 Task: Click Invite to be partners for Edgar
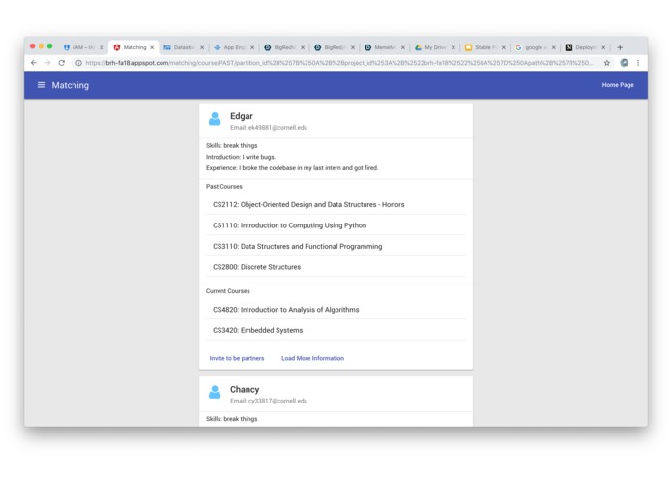click(237, 358)
